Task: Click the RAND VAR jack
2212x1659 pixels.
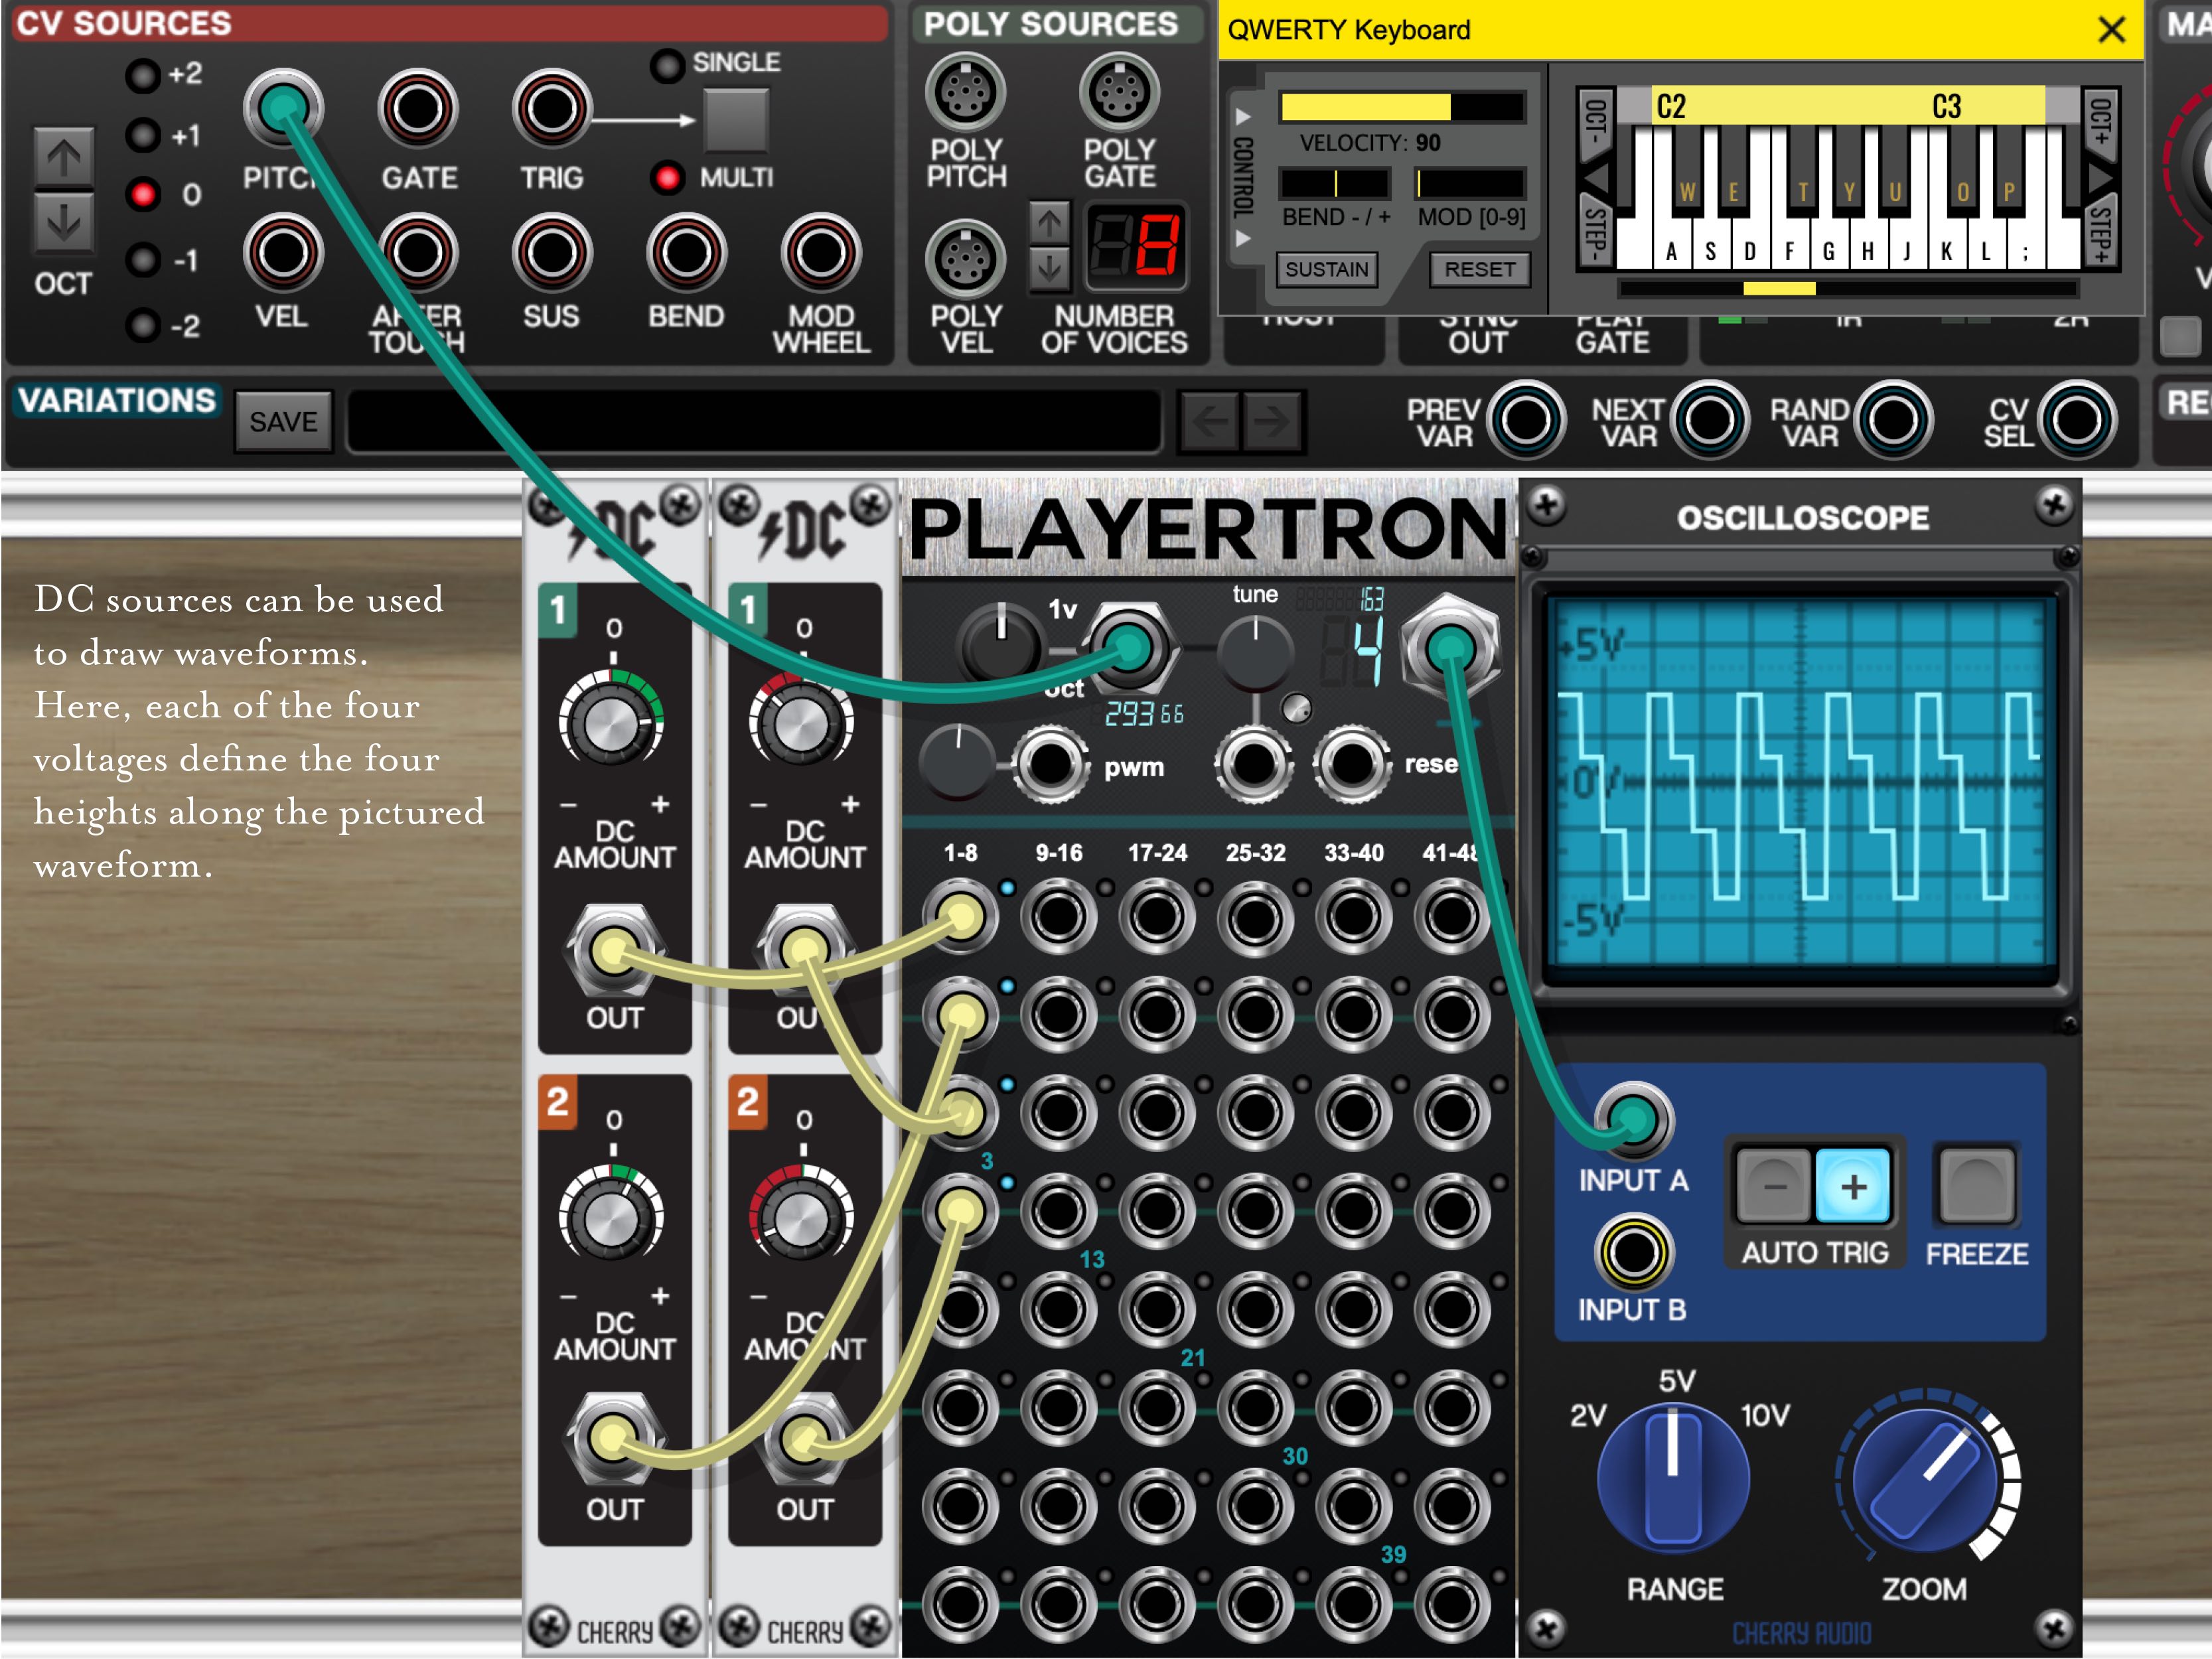Action: tap(1893, 420)
